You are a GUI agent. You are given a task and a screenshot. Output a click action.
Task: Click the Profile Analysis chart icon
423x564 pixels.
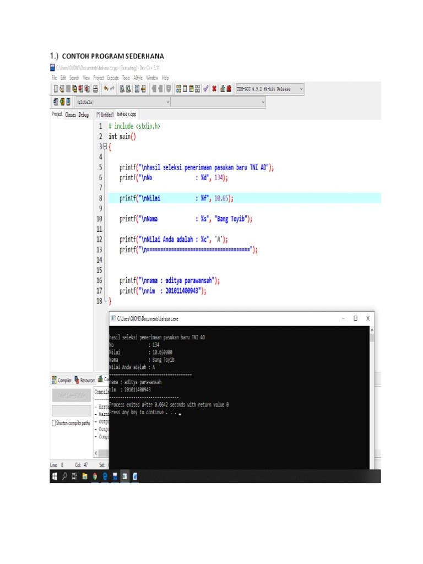pyautogui.click(x=223, y=89)
